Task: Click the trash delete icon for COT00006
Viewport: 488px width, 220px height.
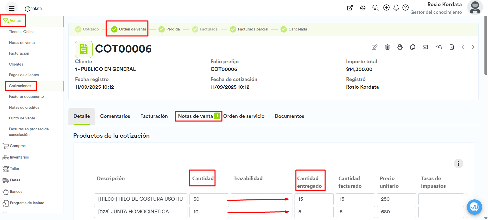Action: click(x=387, y=47)
